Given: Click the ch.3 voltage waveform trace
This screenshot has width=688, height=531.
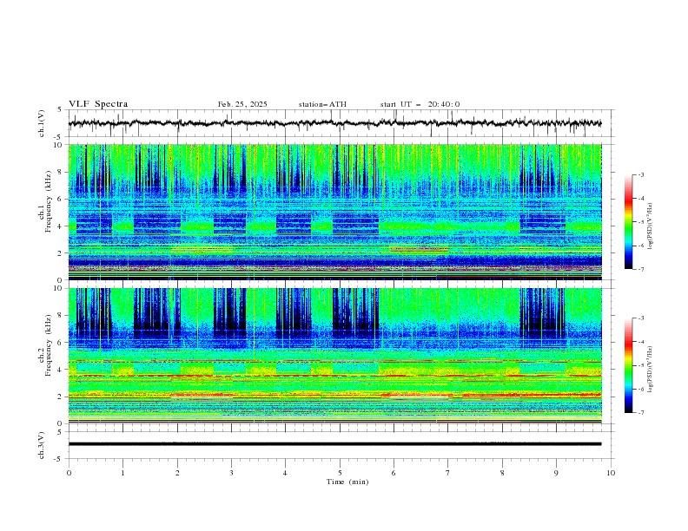Looking at the screenshot, I should [334, 444].
